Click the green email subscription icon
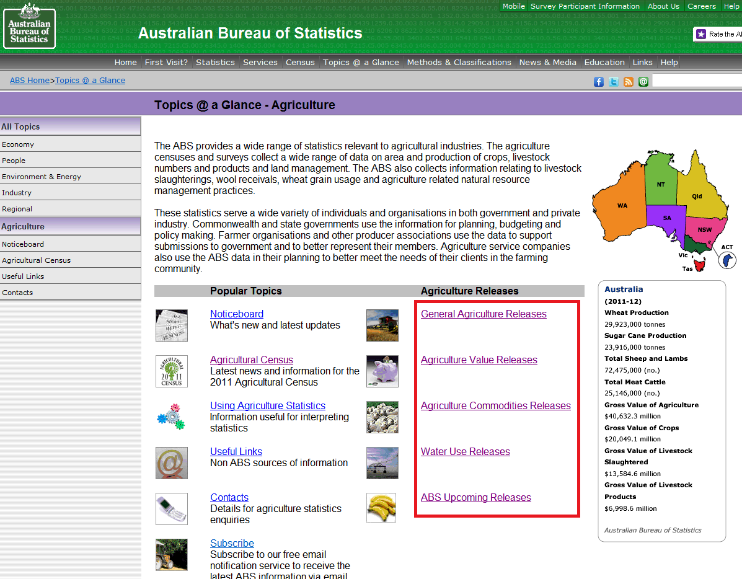This screenshot has width=742, height=579. tap(643, 82)
